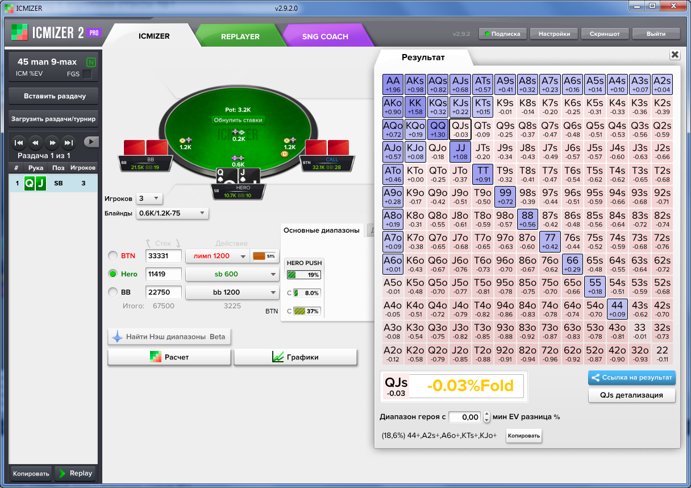
Task: Adjust the C 8.0% call range bar
Action: [306, 293]
